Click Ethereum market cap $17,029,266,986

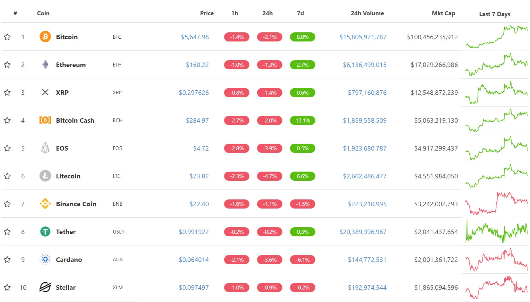pyautogui.click(x=434, y=64)
